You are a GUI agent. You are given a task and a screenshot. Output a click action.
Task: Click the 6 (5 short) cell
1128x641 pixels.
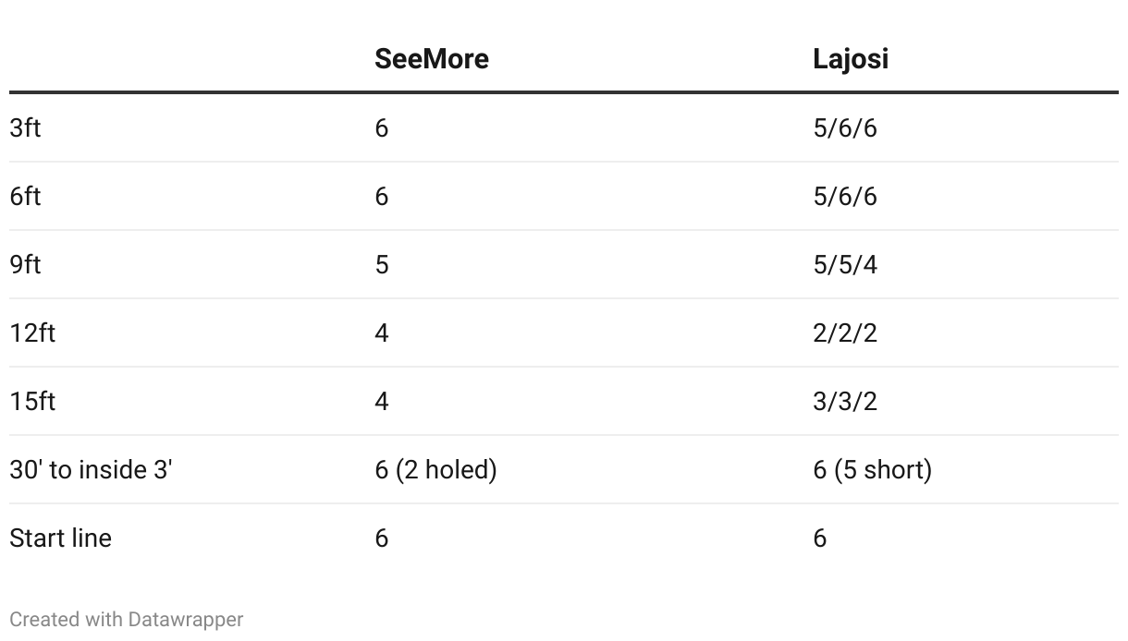872,469
